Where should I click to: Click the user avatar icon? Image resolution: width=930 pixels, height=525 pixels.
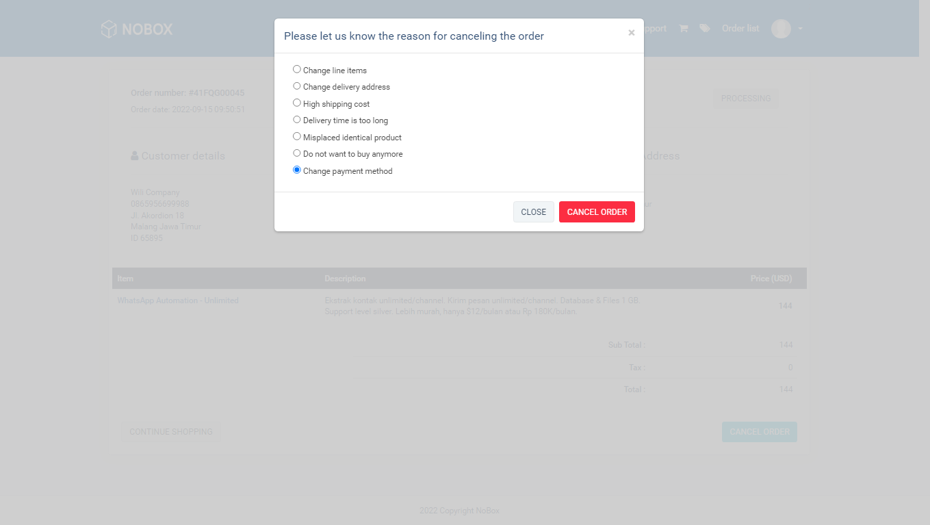point(781,29)
